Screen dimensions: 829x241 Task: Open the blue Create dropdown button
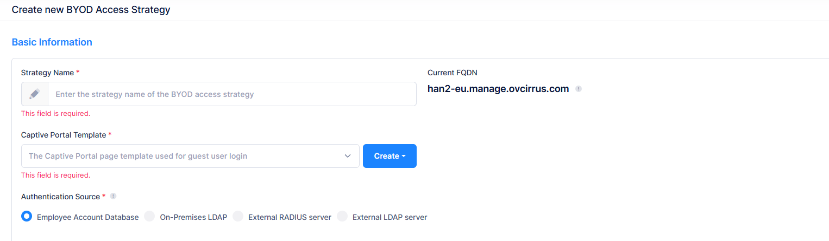pyautogui.click(x=390, y=156)
